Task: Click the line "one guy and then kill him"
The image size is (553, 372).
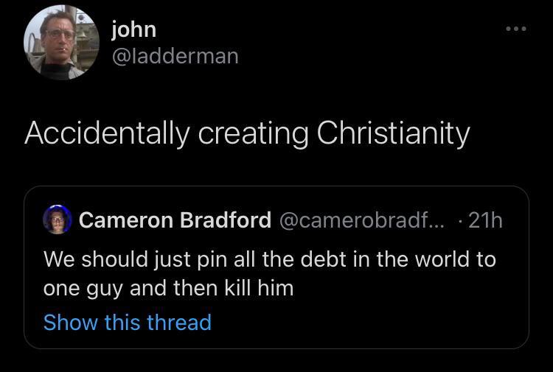Action: click(168, 288)
